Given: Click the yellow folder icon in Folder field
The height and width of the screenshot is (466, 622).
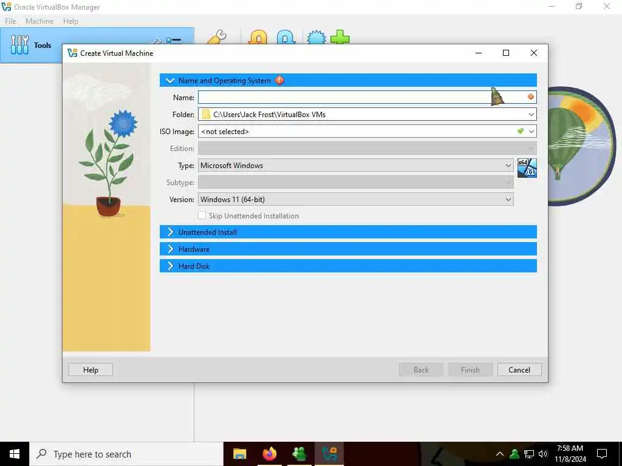Looking at the screenshot, I should [x=206, y=114].
